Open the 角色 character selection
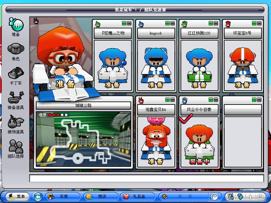 (x=16, y=51)
